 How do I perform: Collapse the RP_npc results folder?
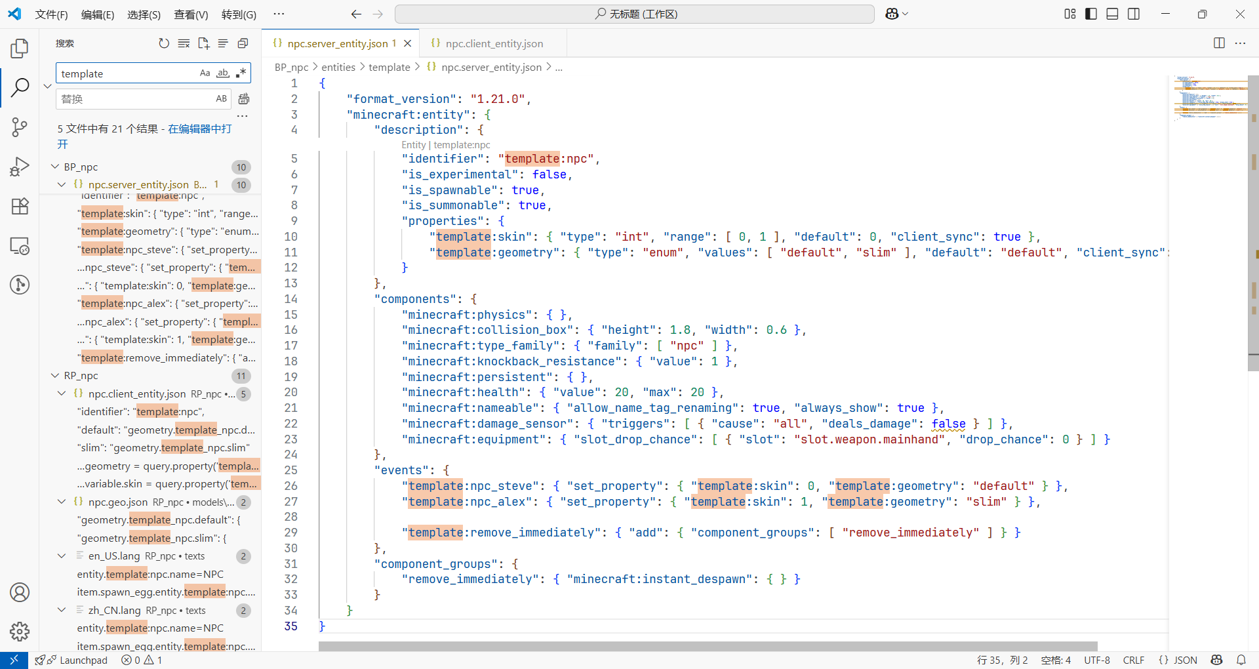coord(55,376)
